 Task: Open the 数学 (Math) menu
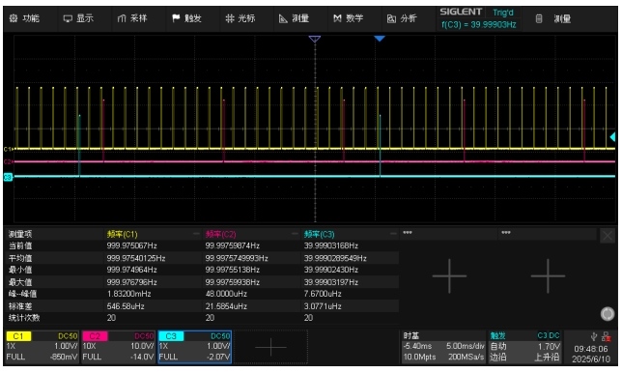pos(349,18)
